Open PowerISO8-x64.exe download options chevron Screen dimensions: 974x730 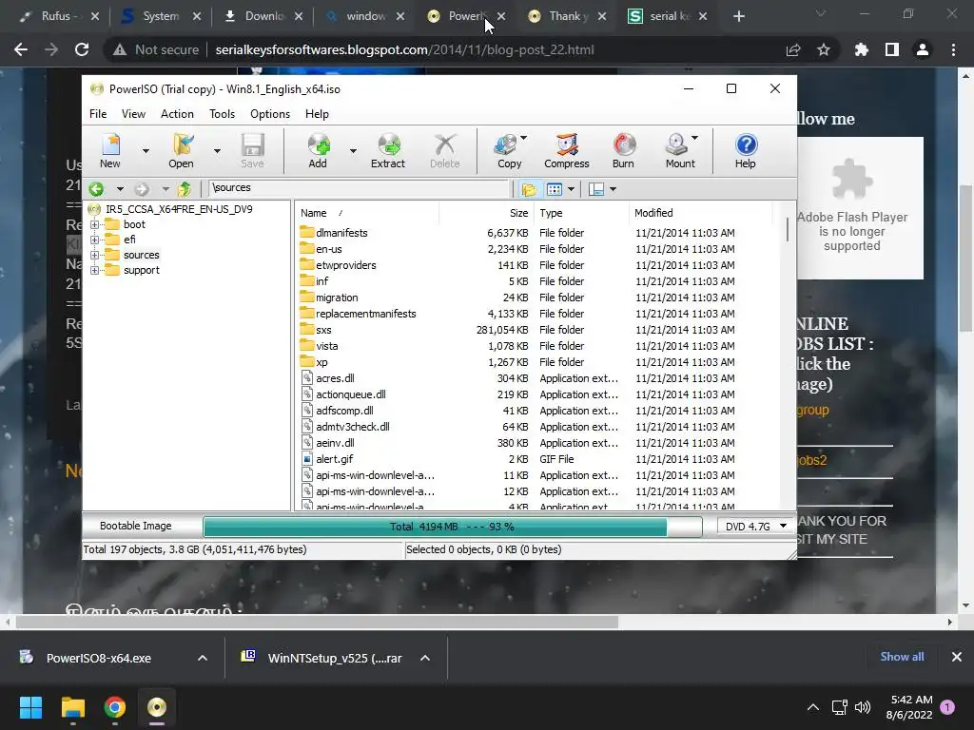click(203, 658)
